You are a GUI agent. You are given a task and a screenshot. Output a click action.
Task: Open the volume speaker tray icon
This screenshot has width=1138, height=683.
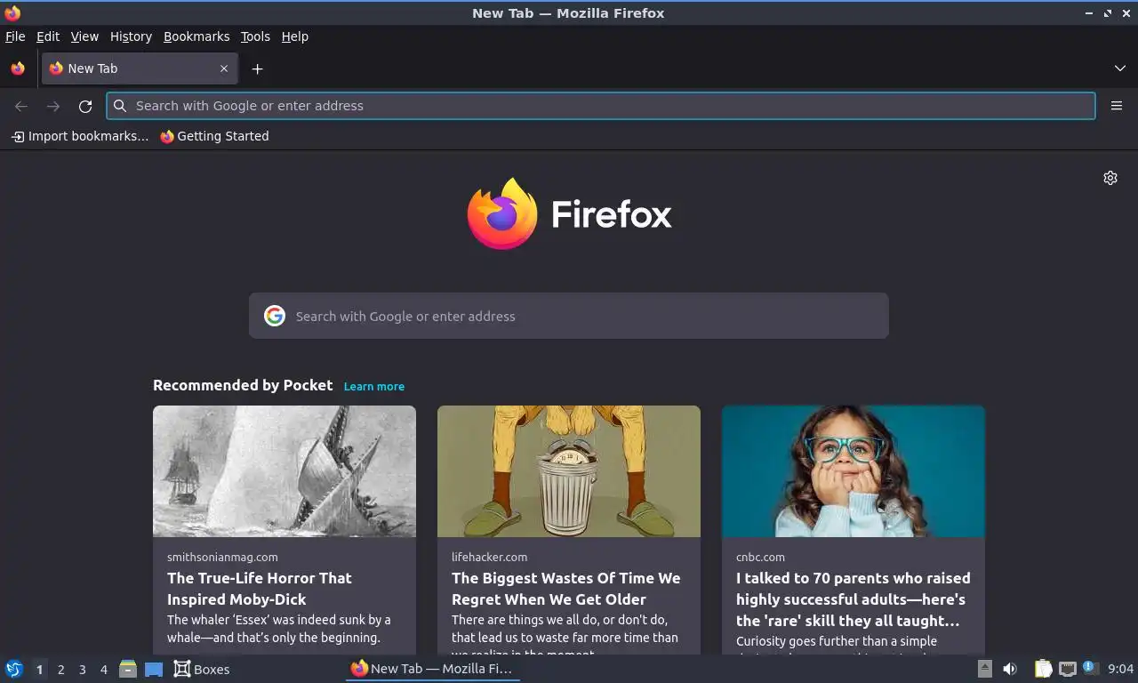1010,669
